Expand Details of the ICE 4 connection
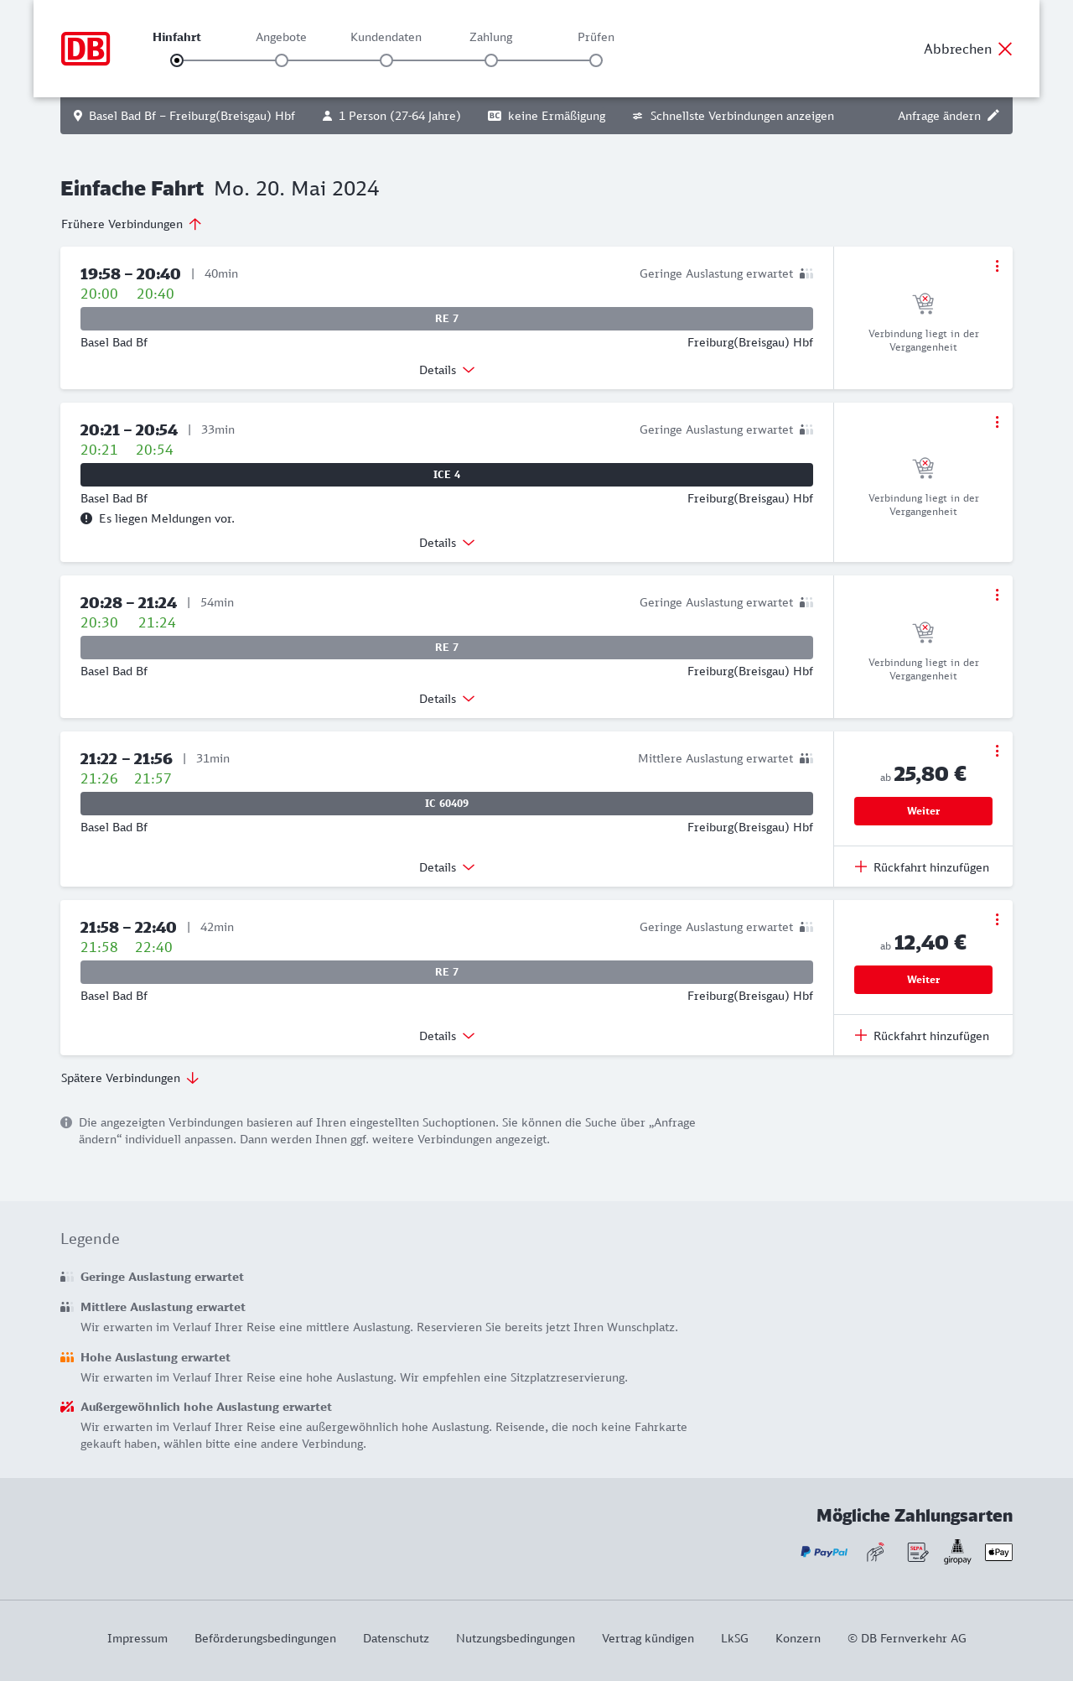 (447, 543)
